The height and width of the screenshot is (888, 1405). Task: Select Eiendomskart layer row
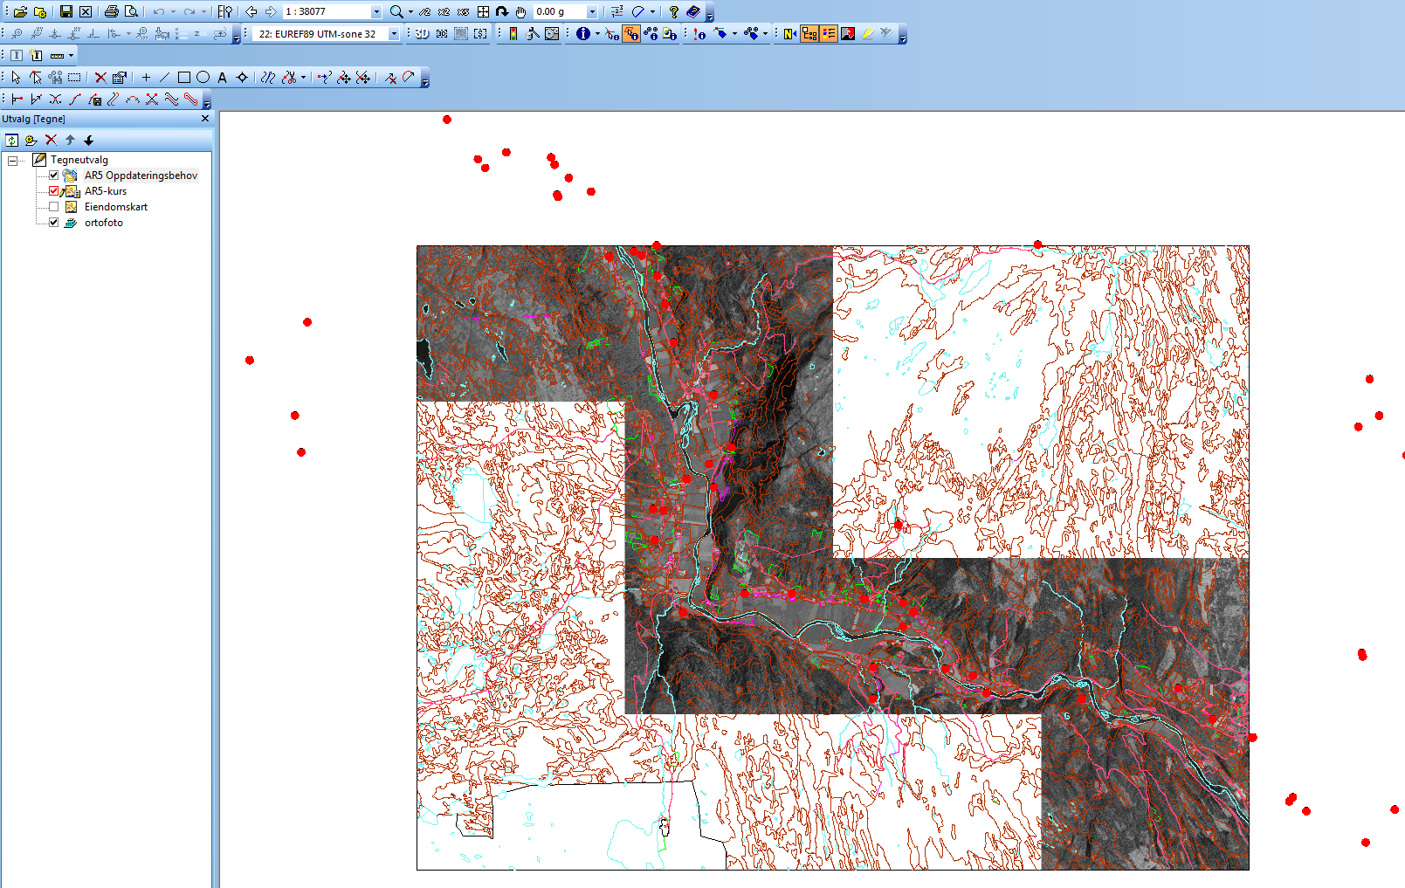[116, 206]
